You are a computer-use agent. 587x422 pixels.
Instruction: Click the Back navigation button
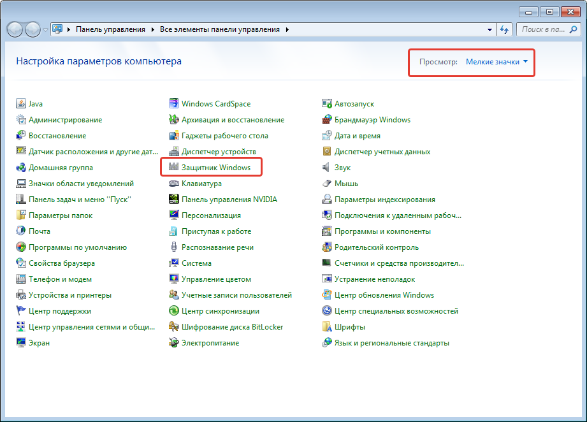tap(15, 29)
